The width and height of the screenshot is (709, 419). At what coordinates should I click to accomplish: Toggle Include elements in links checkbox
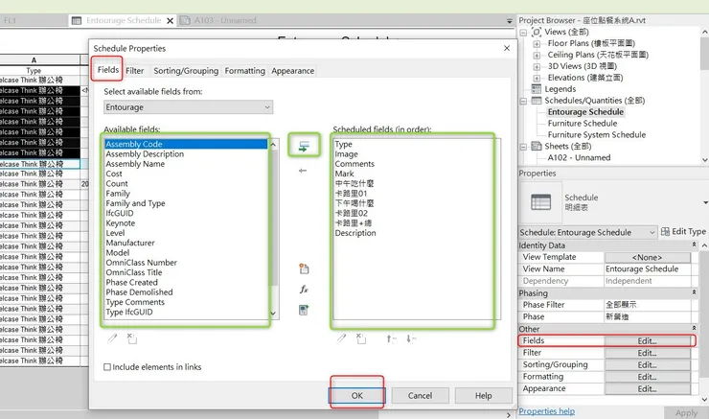107,367
